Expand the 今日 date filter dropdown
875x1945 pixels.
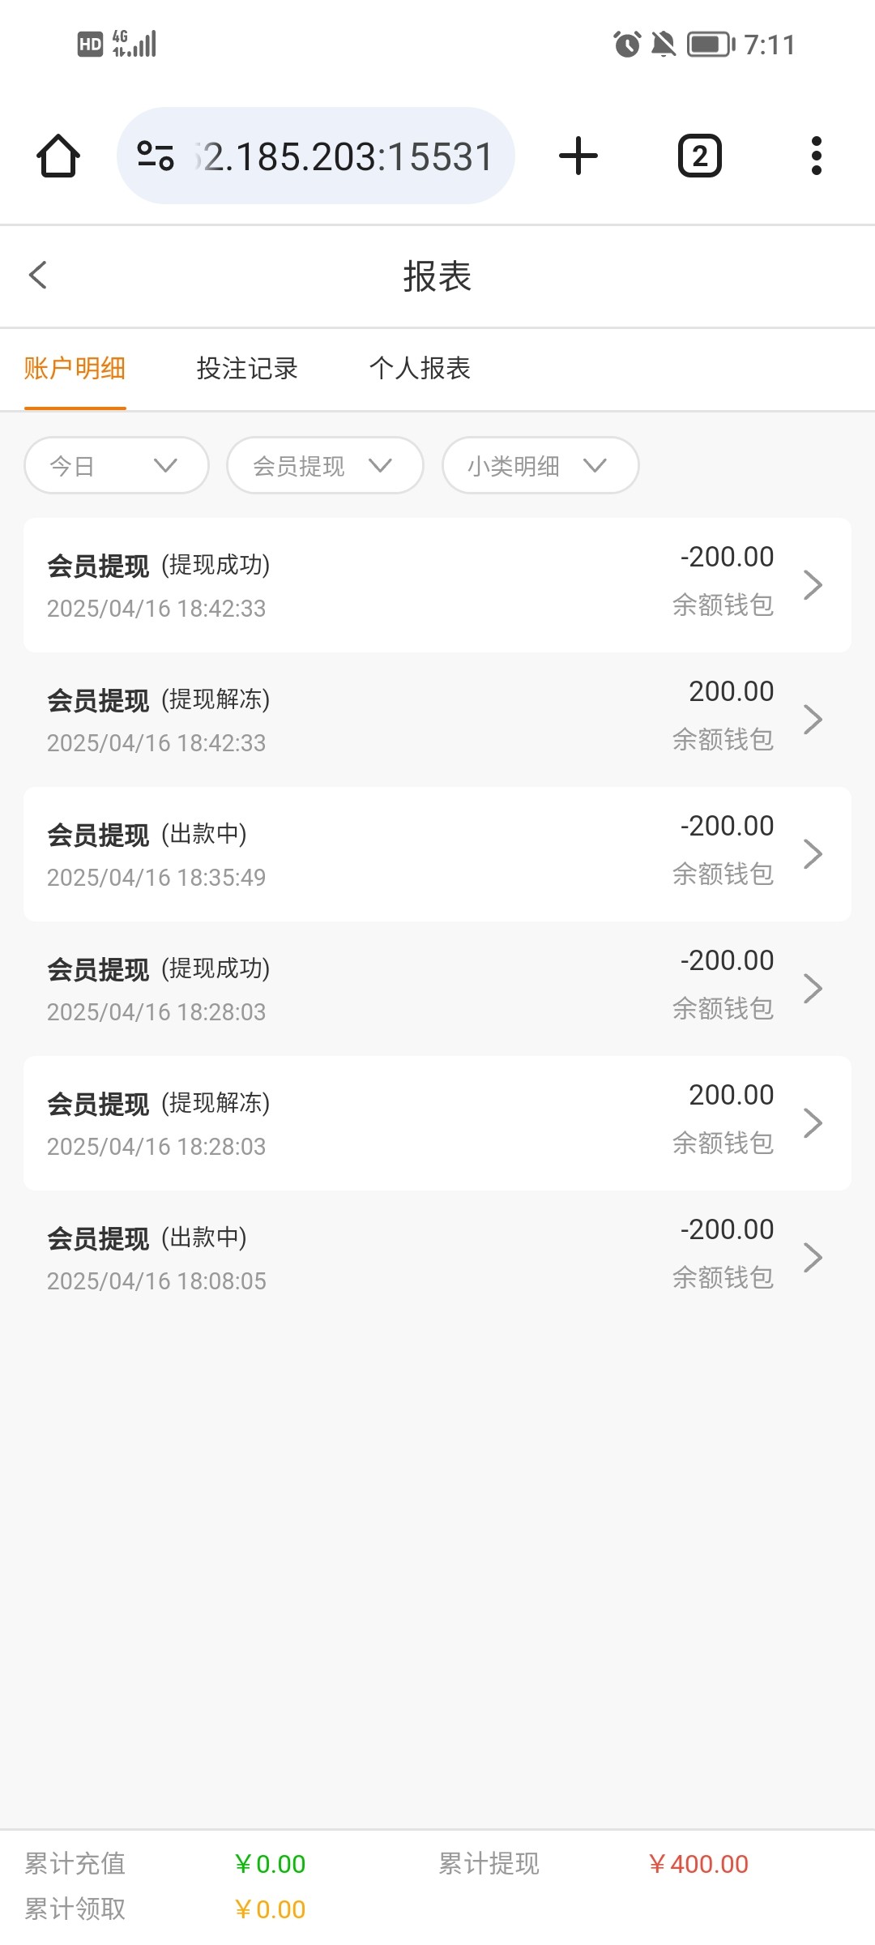117,465
